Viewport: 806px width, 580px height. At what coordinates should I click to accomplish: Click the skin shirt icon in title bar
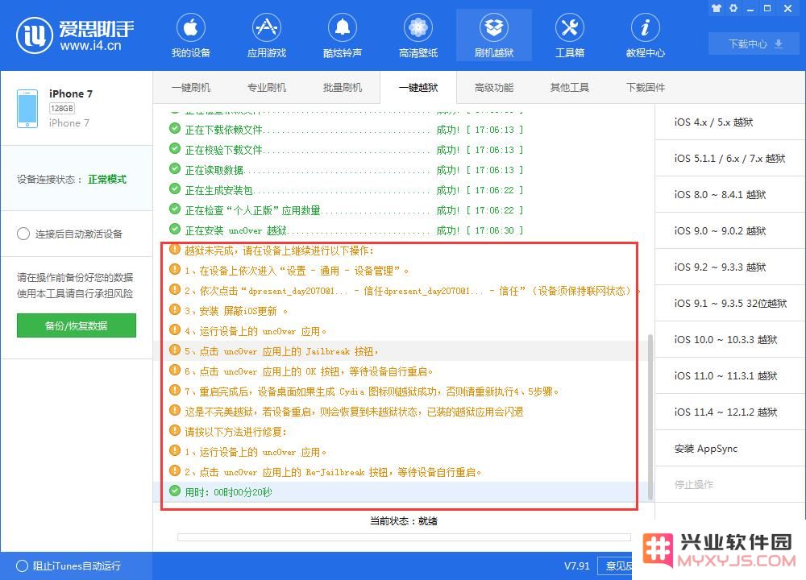(x=717, y=8)
